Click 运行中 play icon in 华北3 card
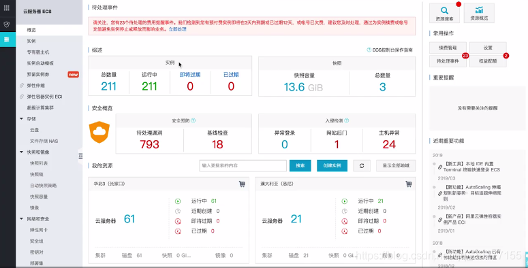 (178, 201)
